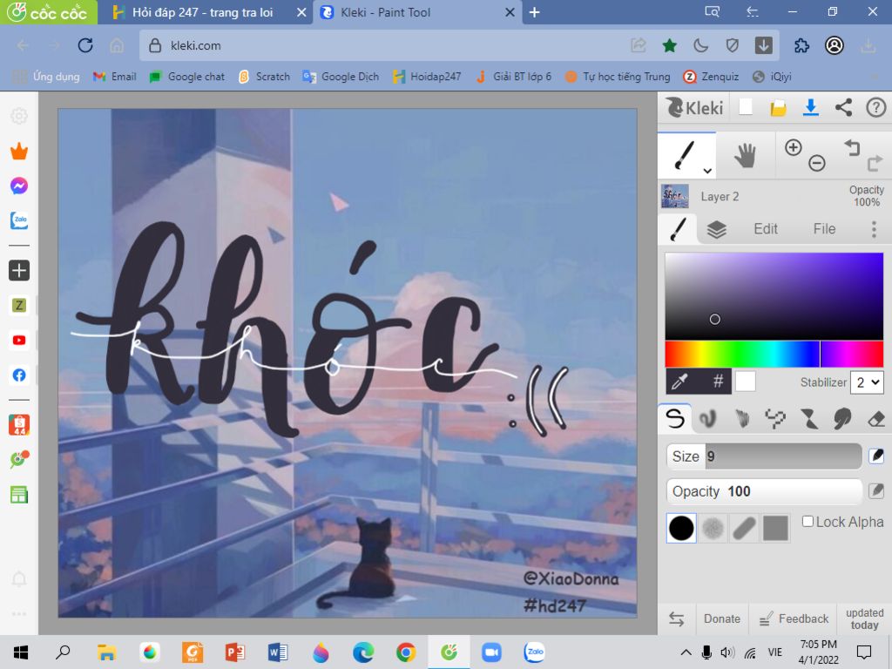Click the Donate button

(x=722, y=619)
